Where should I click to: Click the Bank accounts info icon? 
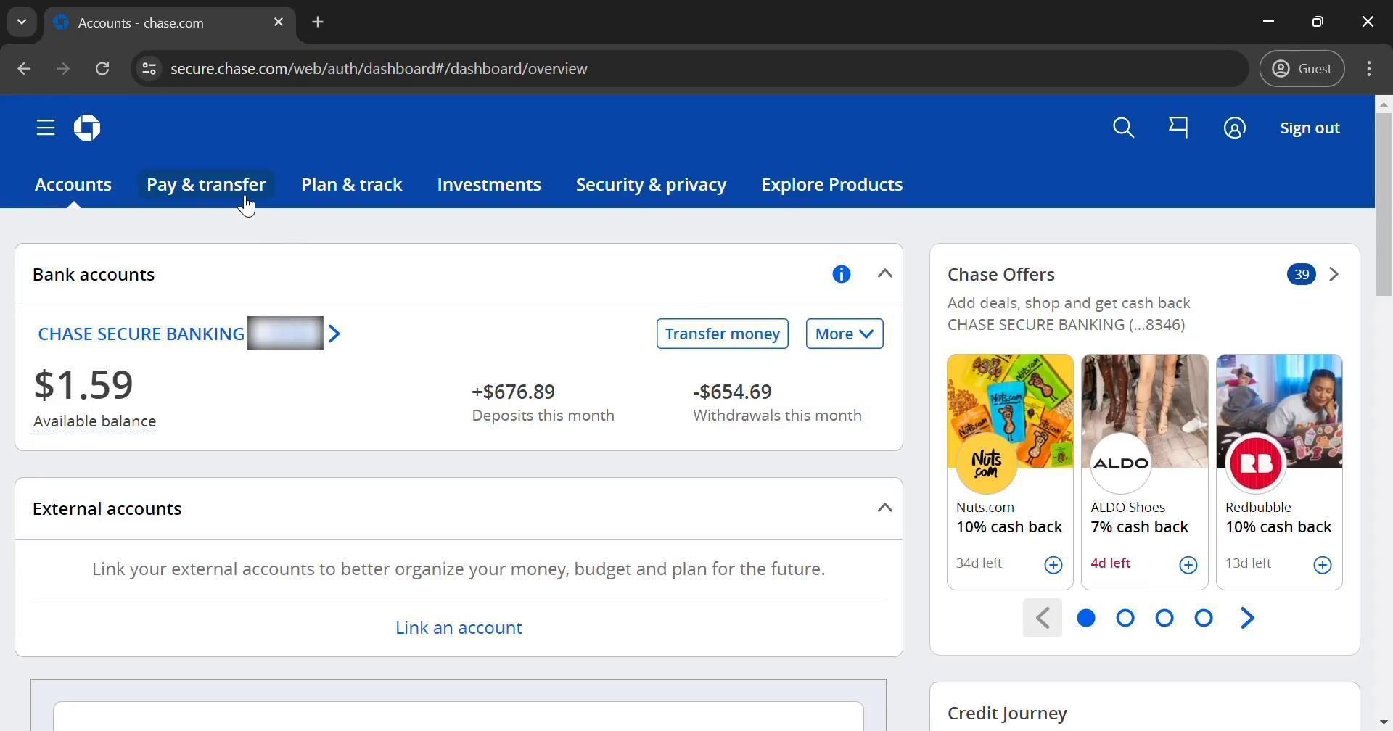(x=841, y=274)
